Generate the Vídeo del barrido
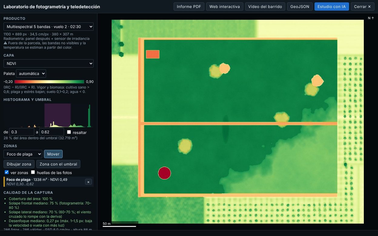Viewport: 378px width, 236px height. 265,7
